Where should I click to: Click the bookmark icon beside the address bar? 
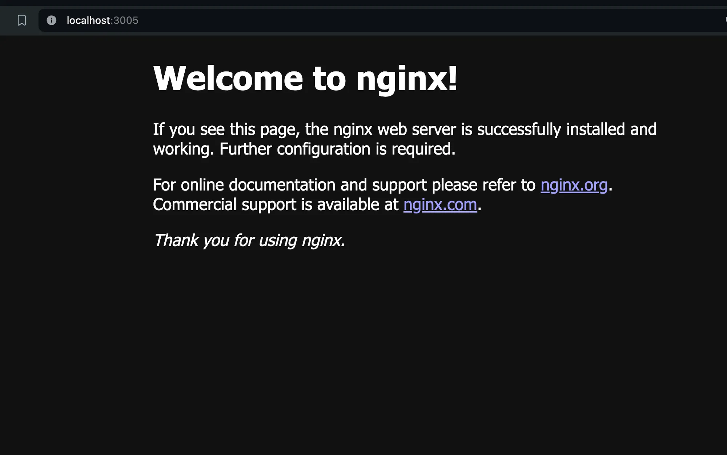[22, 20]
